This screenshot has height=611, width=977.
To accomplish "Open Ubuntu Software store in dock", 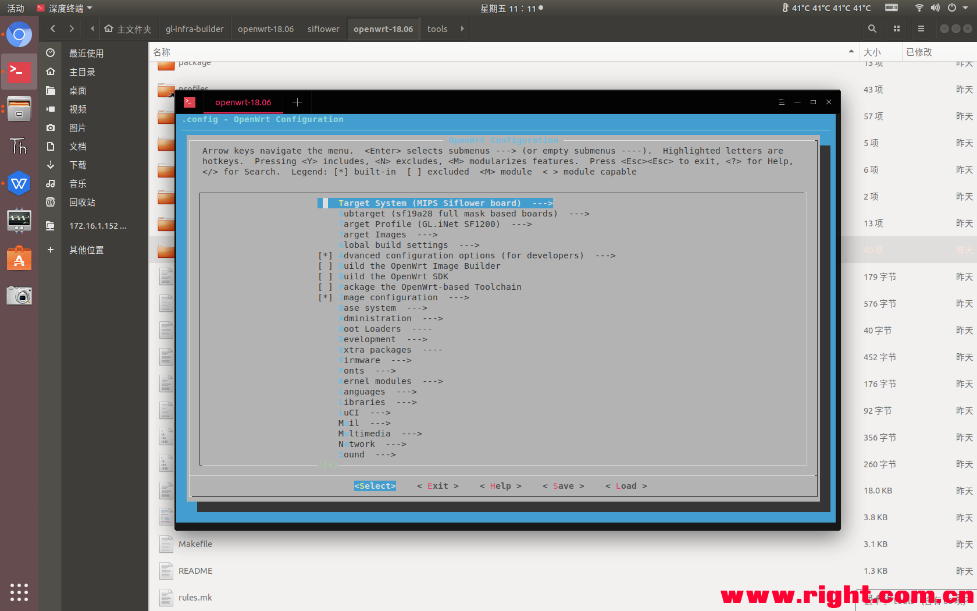I will tap(19, 258).
